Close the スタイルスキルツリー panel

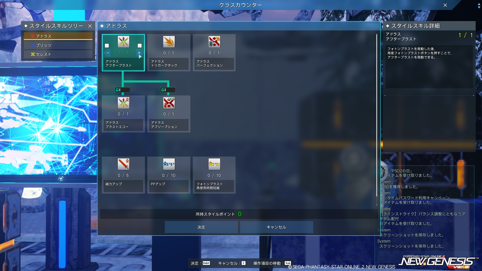[x=90, y=26]
